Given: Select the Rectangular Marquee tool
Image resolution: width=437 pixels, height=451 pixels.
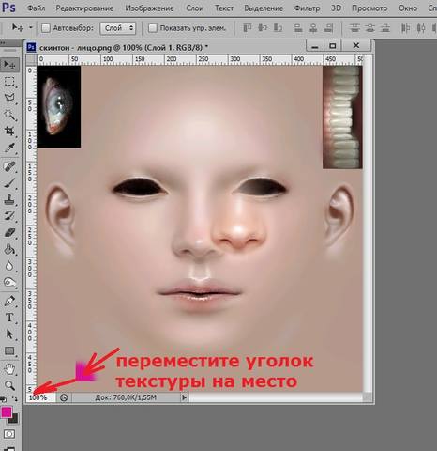Looking at the screenshot, I should click(9, 82).
